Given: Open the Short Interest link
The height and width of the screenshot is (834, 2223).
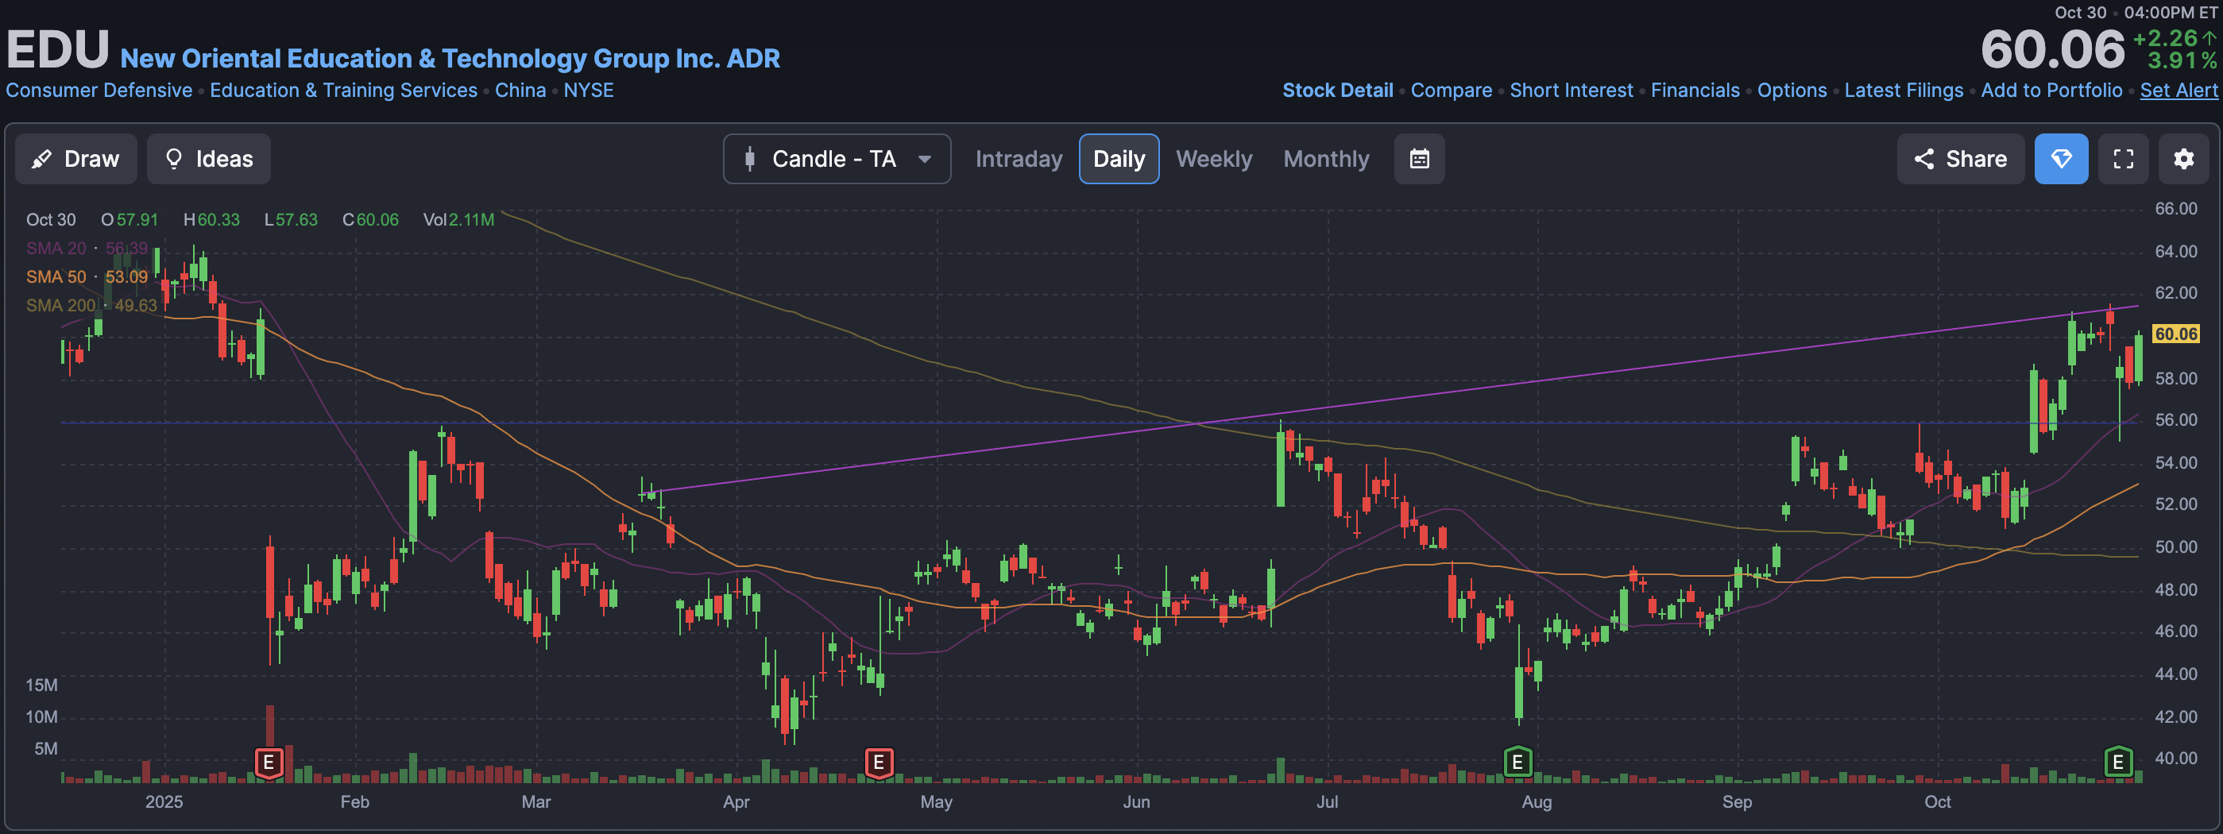Looking at the screenshot, I should (1571, 90).
